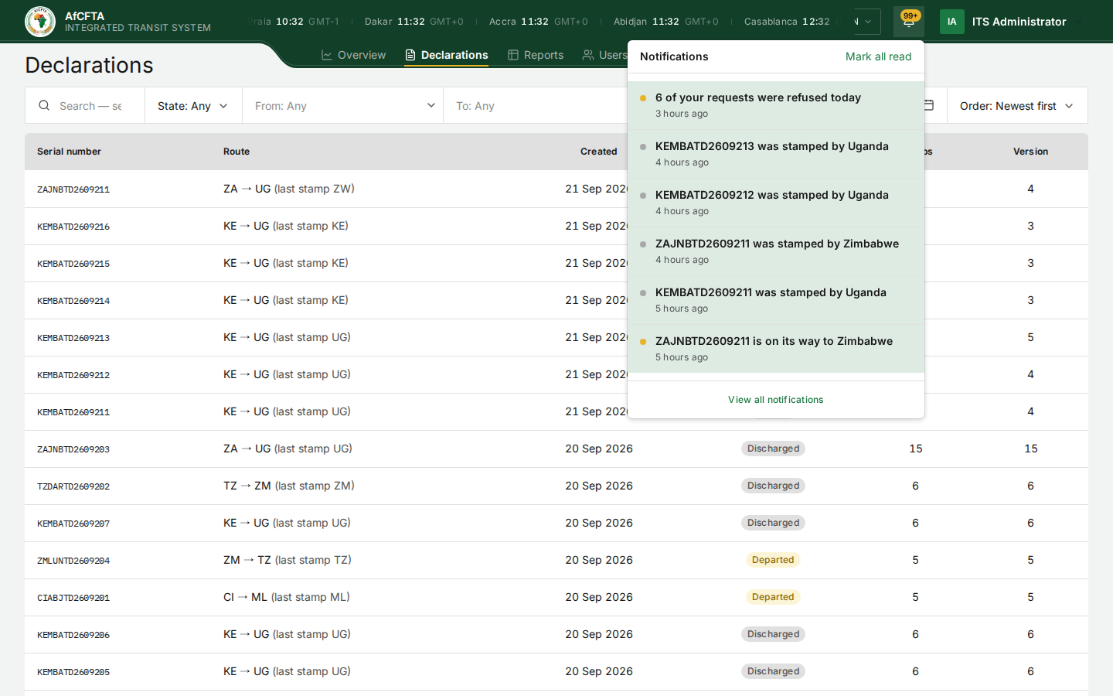Screen dimensions: 1113x696
Task: Click the Serial number column header
Action: (69, 152)
